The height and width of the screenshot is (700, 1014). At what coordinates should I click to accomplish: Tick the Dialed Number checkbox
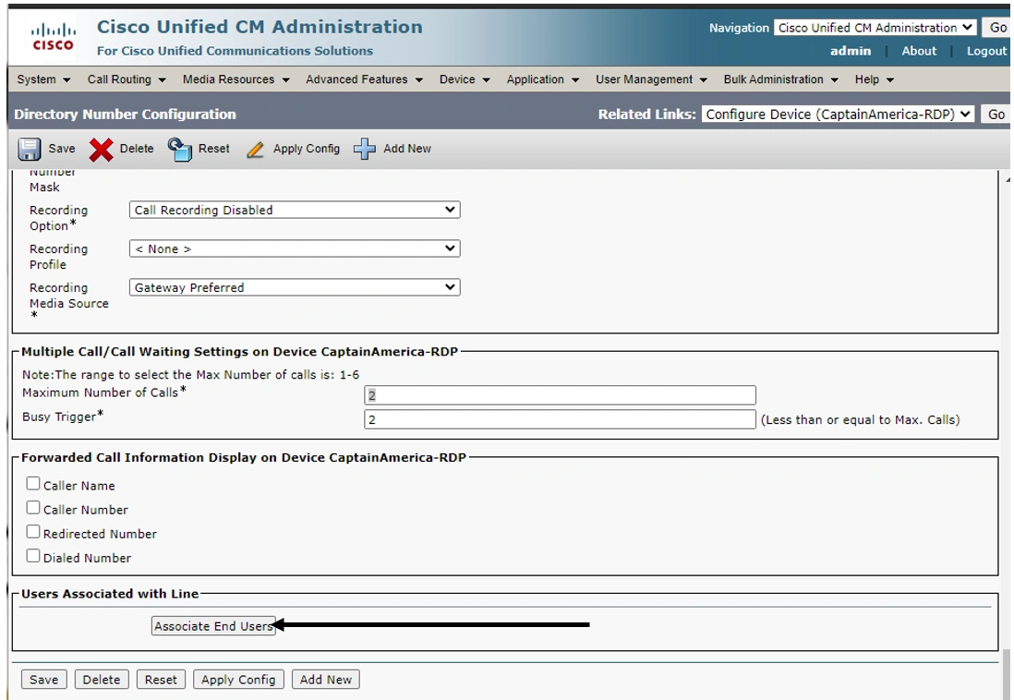(33, 555)
